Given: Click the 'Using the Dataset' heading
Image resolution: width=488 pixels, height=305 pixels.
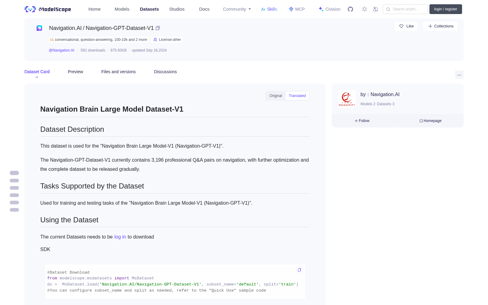Looking at the screenshot, I should coord(69,220).
